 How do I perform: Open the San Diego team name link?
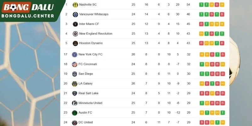[86, 74]
